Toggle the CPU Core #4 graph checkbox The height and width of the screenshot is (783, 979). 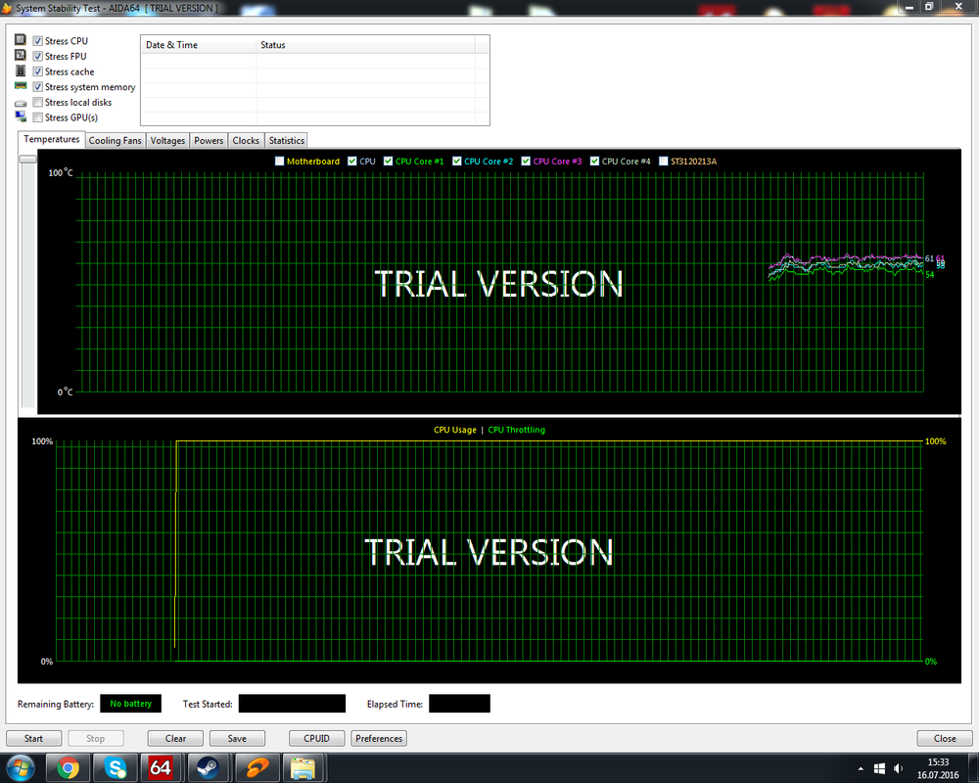pos(594,161)
